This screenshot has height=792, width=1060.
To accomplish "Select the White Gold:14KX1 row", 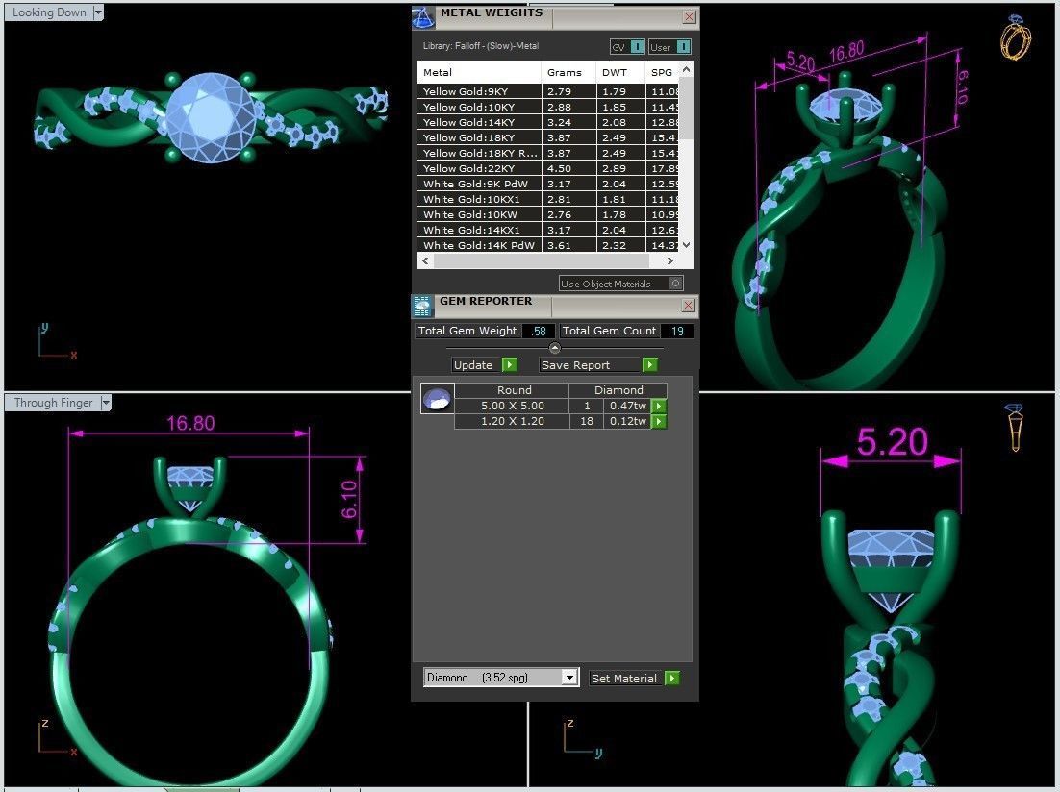I will click(x=548, y=230).
